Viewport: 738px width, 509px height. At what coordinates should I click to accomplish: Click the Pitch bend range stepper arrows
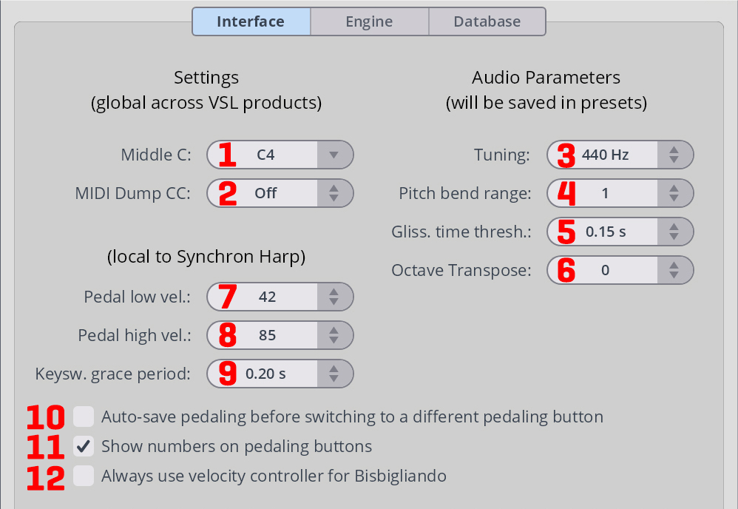[674, 194]
